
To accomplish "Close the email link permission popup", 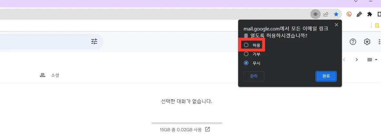I will [336, 25].
